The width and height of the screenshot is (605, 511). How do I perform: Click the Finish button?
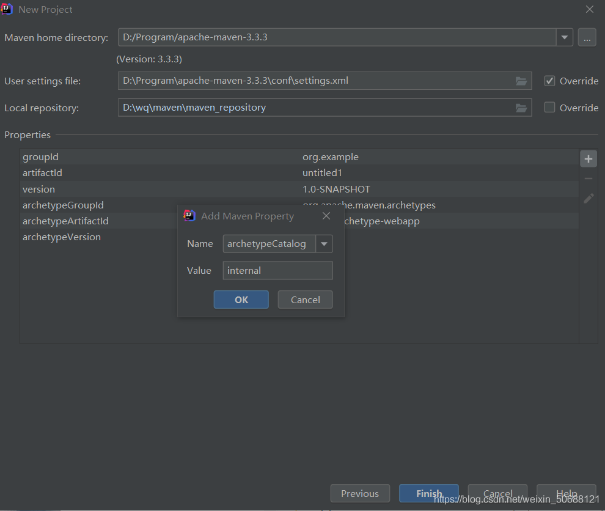click(x=429, y=493)
